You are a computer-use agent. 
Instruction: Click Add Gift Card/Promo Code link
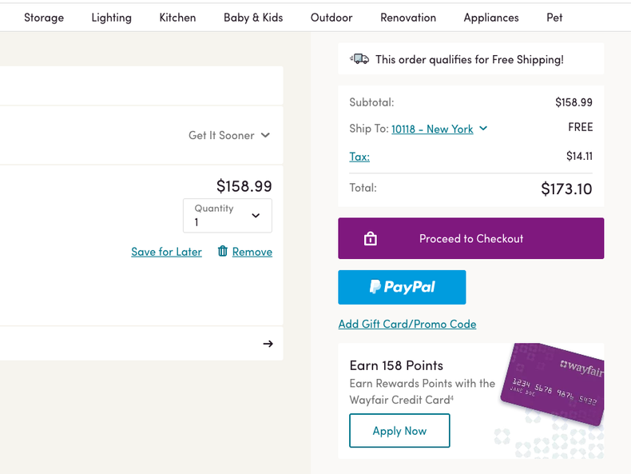[407, 324]
